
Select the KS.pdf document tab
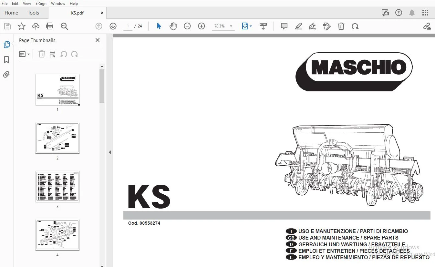pos(77,13)
